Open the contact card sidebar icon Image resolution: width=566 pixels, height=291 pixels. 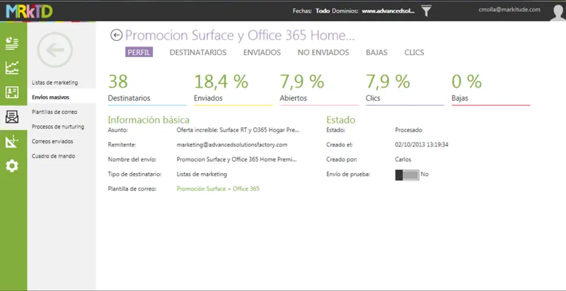point(12,93)
